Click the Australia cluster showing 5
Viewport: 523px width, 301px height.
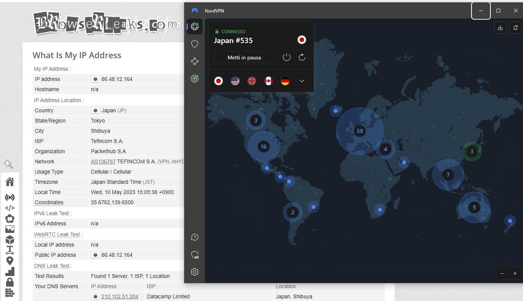tap(474, 207)
